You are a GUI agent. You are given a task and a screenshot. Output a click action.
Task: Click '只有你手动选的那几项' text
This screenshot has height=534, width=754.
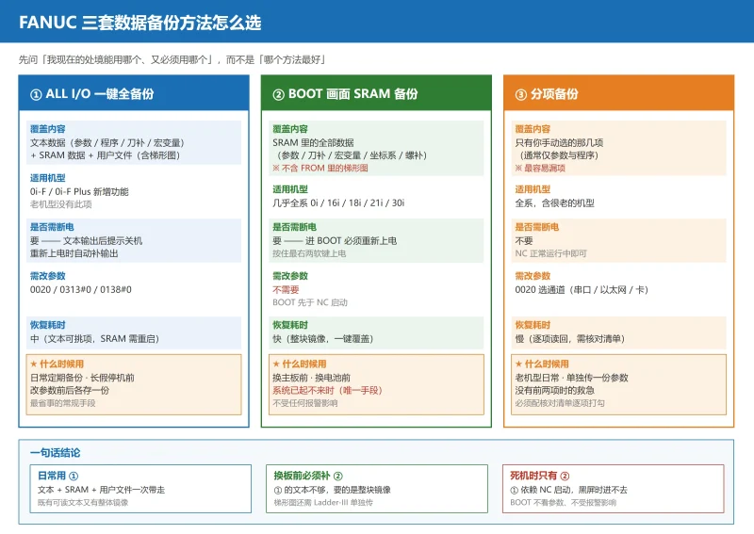coord(559,143)
